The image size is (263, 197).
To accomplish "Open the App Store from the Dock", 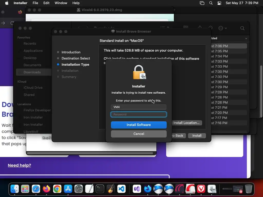I will [68, 189].
